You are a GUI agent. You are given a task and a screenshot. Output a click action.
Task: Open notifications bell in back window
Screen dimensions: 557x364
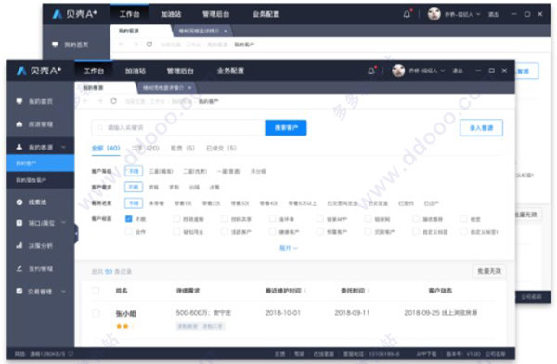click(x=407, y=14)
